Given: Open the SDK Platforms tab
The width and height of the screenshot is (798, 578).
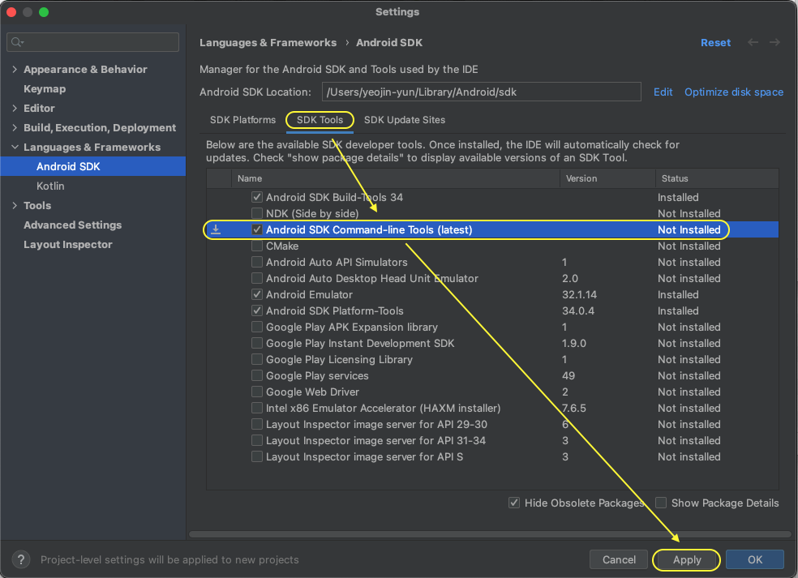Looking at the screenshot, I should coord(242,119).
